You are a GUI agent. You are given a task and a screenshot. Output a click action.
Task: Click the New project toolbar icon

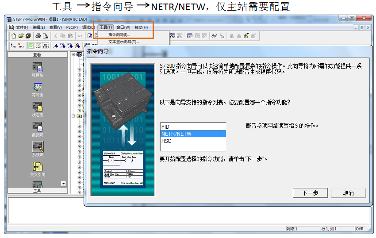(14, 36)
